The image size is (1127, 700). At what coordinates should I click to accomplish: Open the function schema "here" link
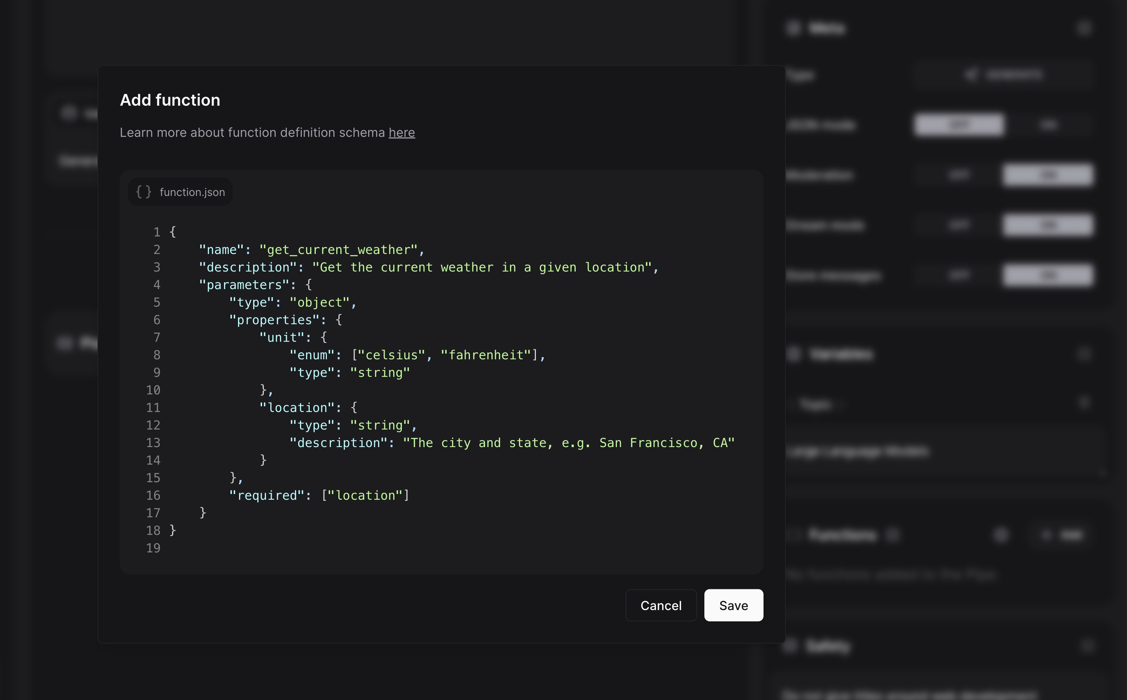coord(401,133)
